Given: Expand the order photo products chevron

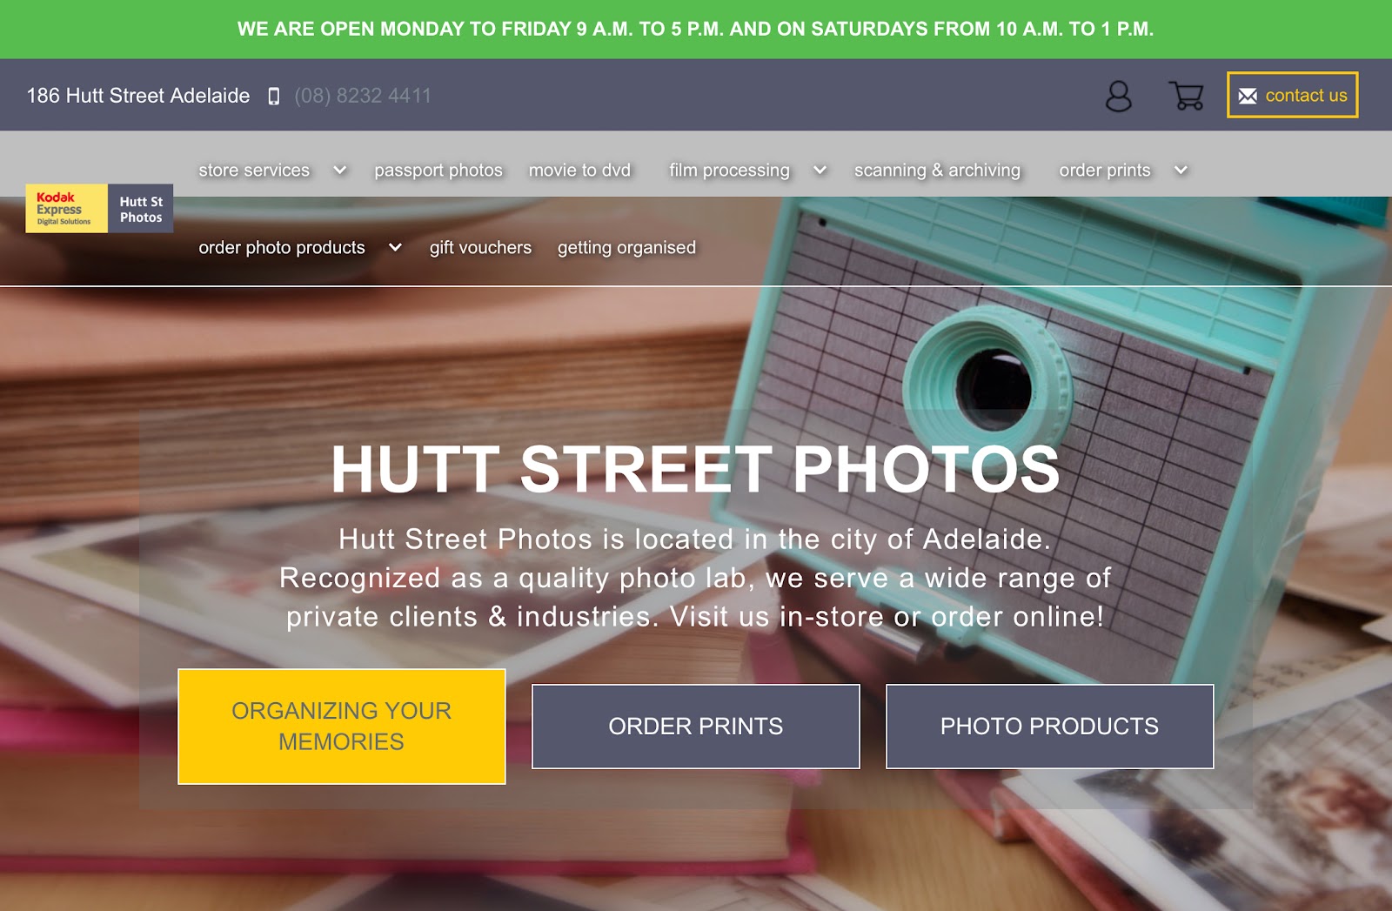Looking at the screenshot, I should click(x=395, y=247).
